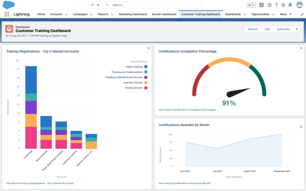This screenshot has height=191, width=306.
Task: Click the Favorites star icon
Action: (250, 5)
